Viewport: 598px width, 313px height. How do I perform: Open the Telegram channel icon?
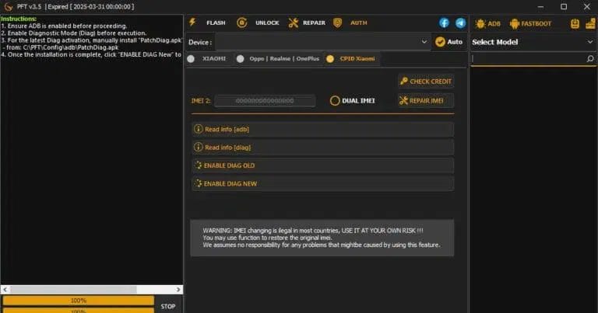(460, 23)
